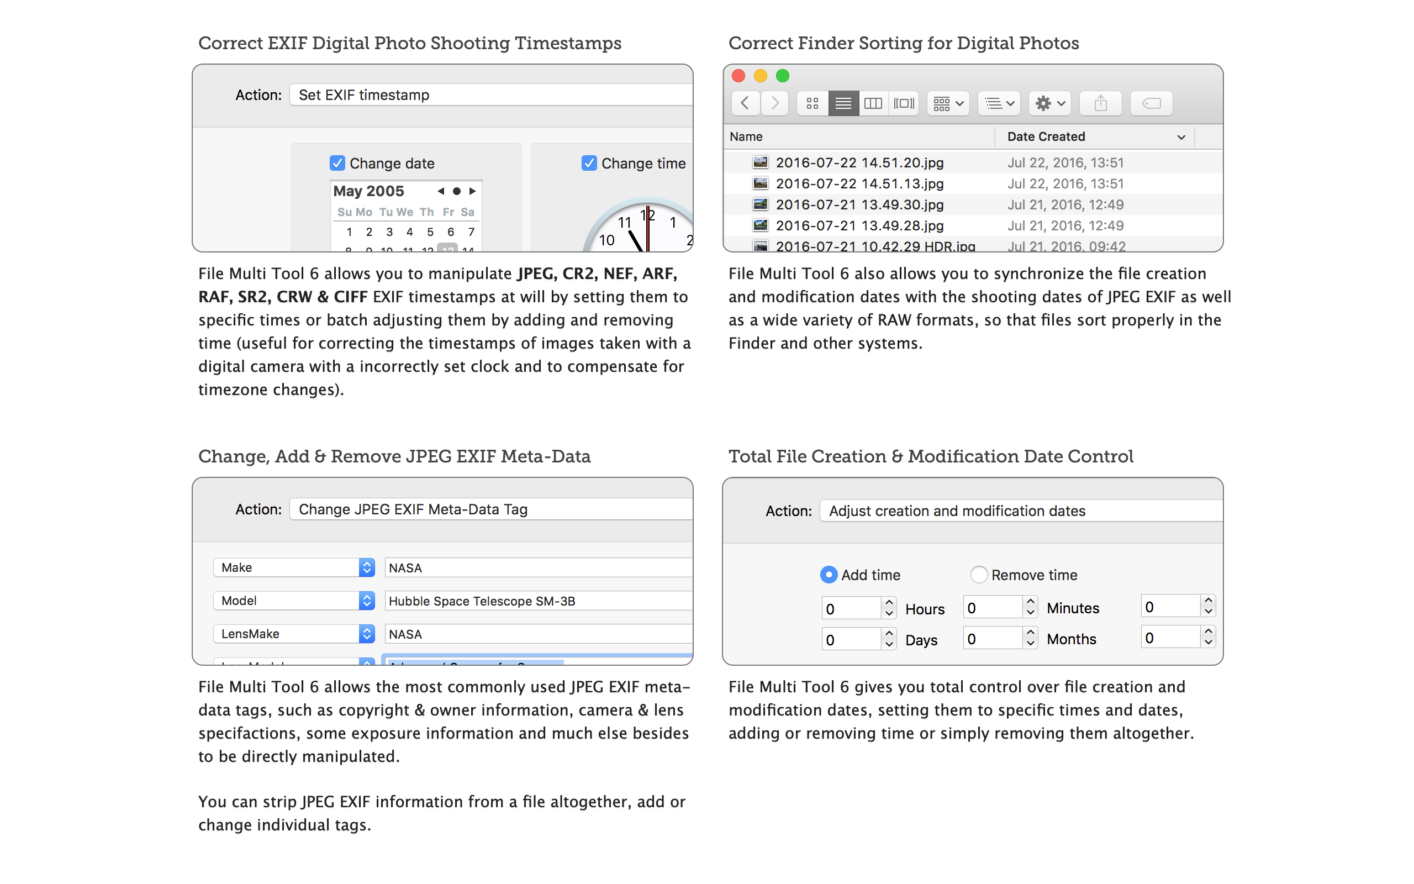Image resolution: width=1414 pixels, height=884 pixels.
Task: Select May 3 in the calendar
Action: point(389,232)
